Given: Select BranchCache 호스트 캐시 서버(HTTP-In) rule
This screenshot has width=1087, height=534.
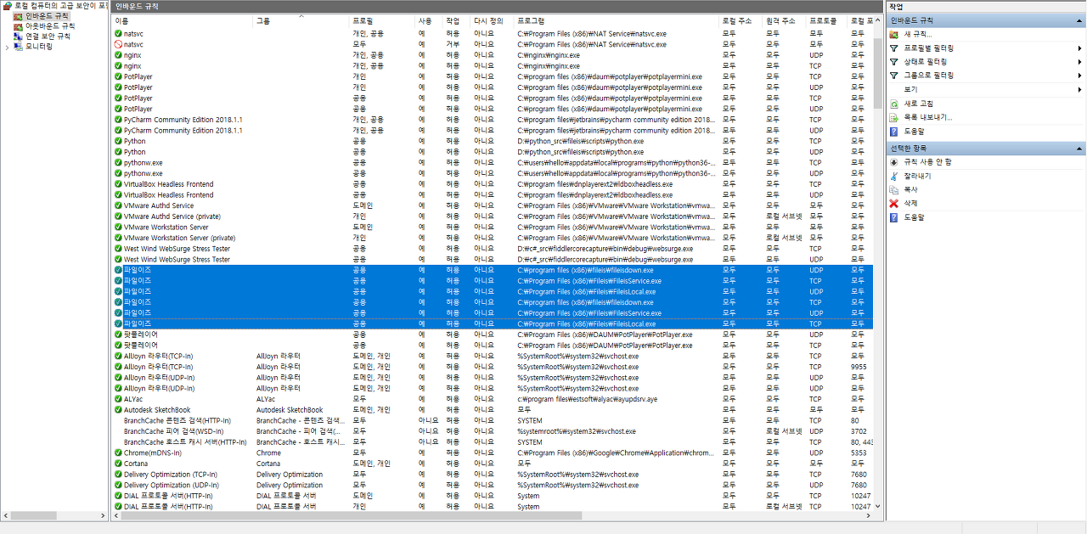Looking at the screenshot, I should pos(185,442).
